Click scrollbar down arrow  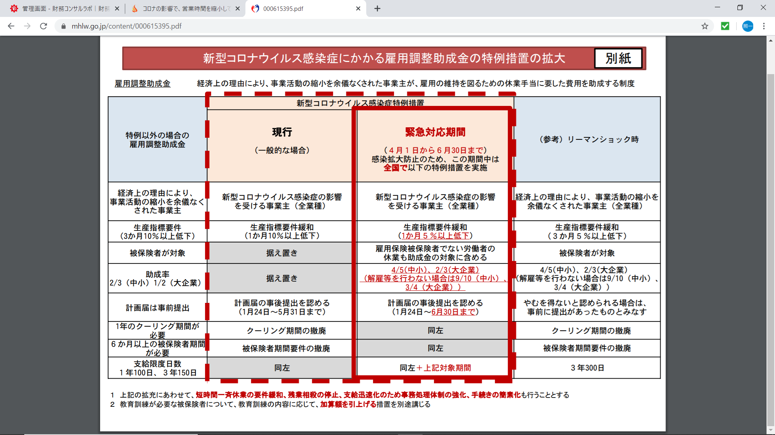click(x=771, y=431)
